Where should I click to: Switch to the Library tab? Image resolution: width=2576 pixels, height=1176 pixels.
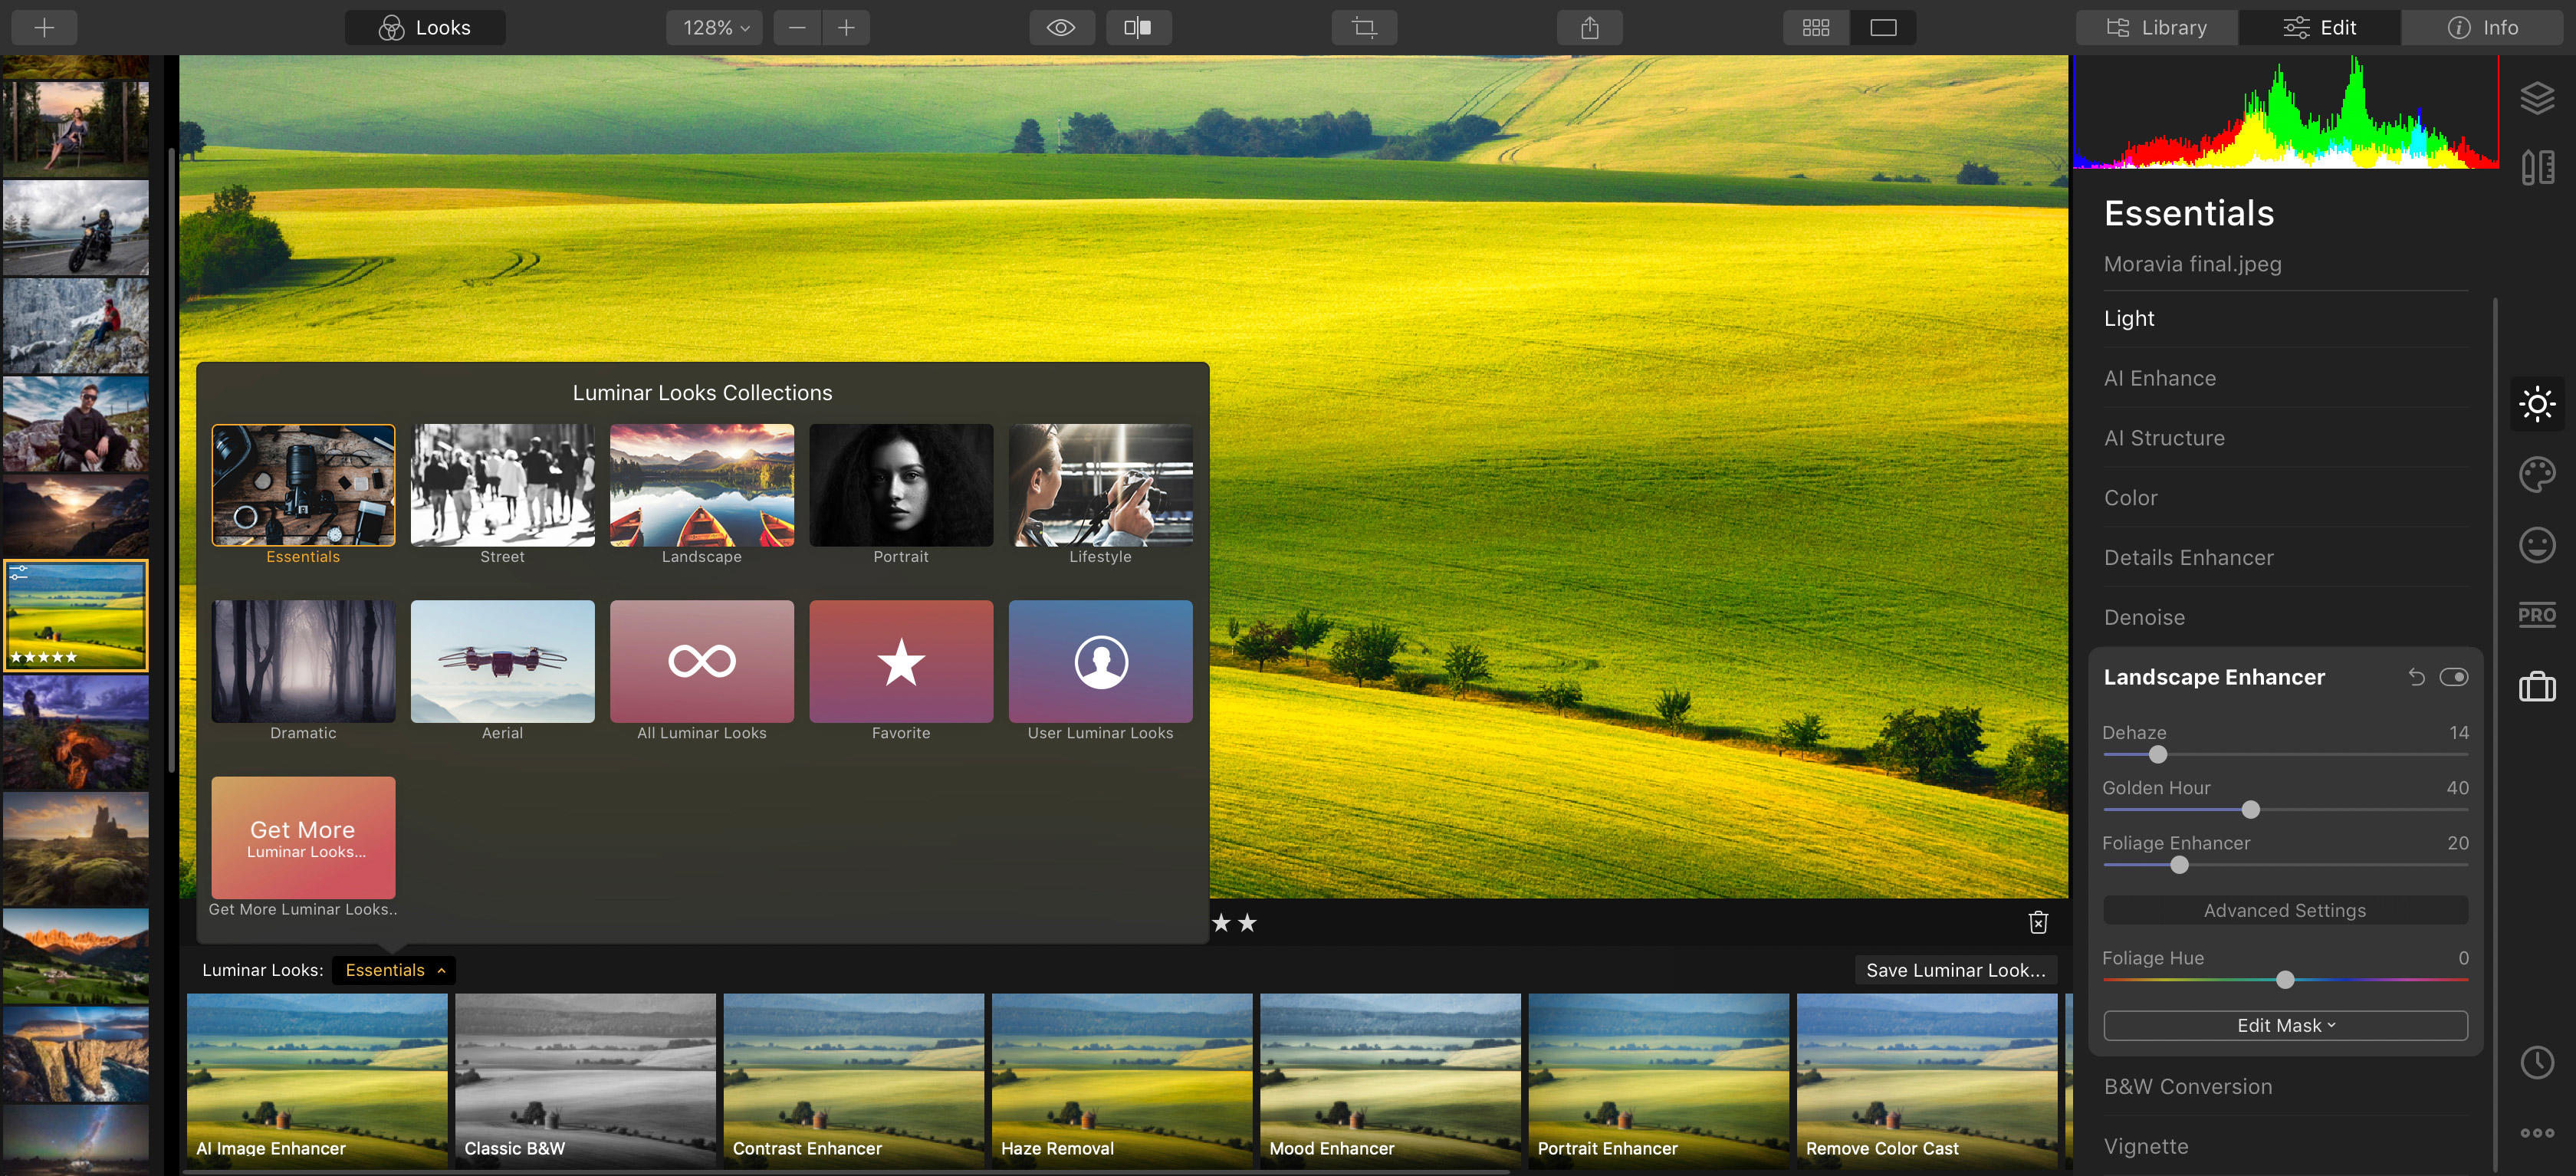[x=2157, y=28]
